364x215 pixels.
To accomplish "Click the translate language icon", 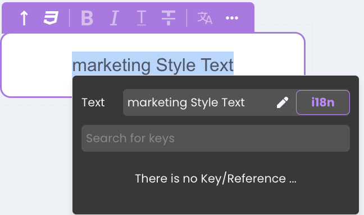I will tap(204, 18).
